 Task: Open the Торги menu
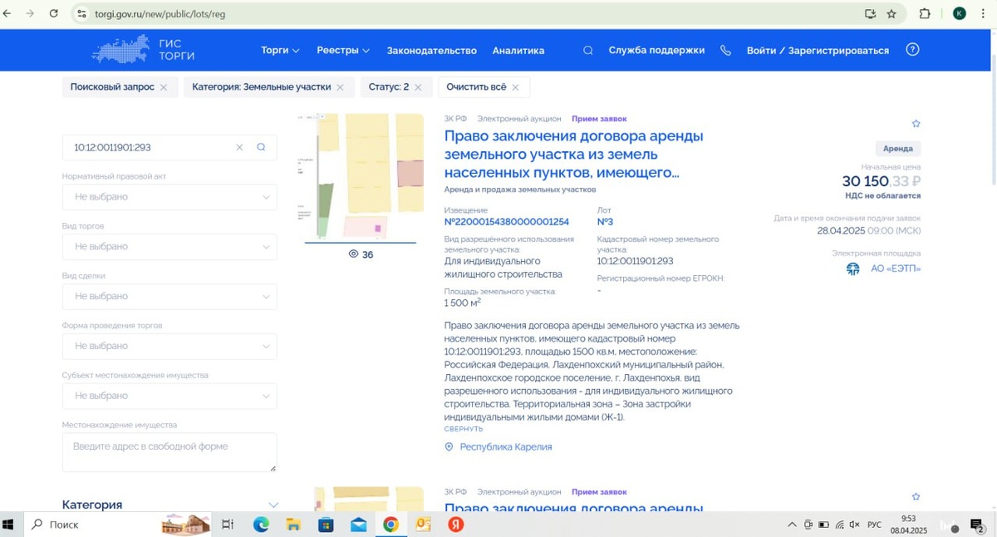280,50
